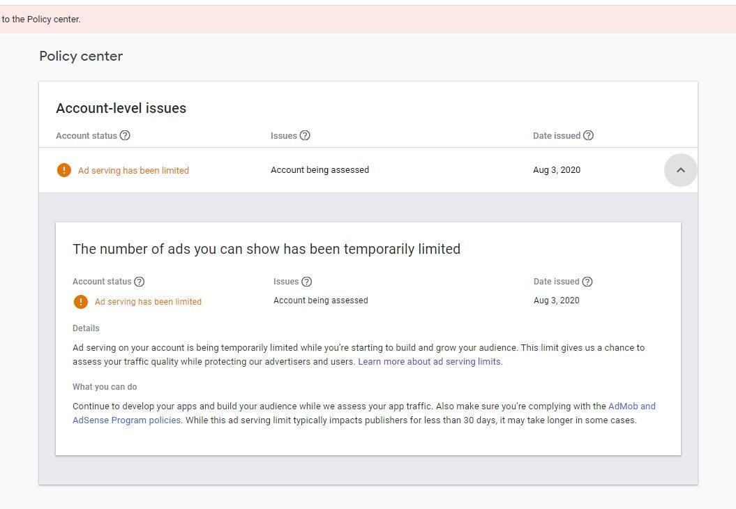Open Account status help inside the details card
This screenshot has width=736, height=509.
click(140, 281)
